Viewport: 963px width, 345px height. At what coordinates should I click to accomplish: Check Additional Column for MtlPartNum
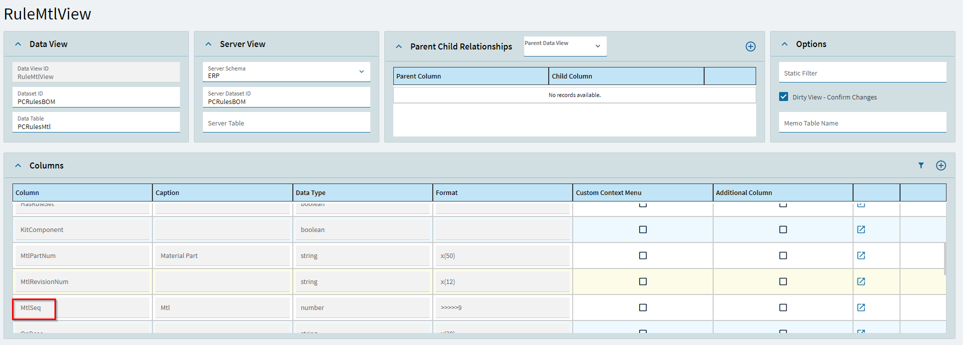783,255
